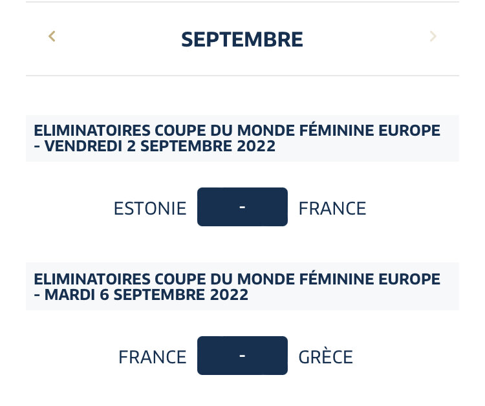Image resolution: width=485 pixels, height=406 pixels.
Task: Select FRANCE in the Grèce match
Action: [x=153, y=357]
